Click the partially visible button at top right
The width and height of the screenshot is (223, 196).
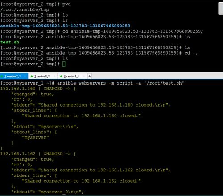coord(221,9)
